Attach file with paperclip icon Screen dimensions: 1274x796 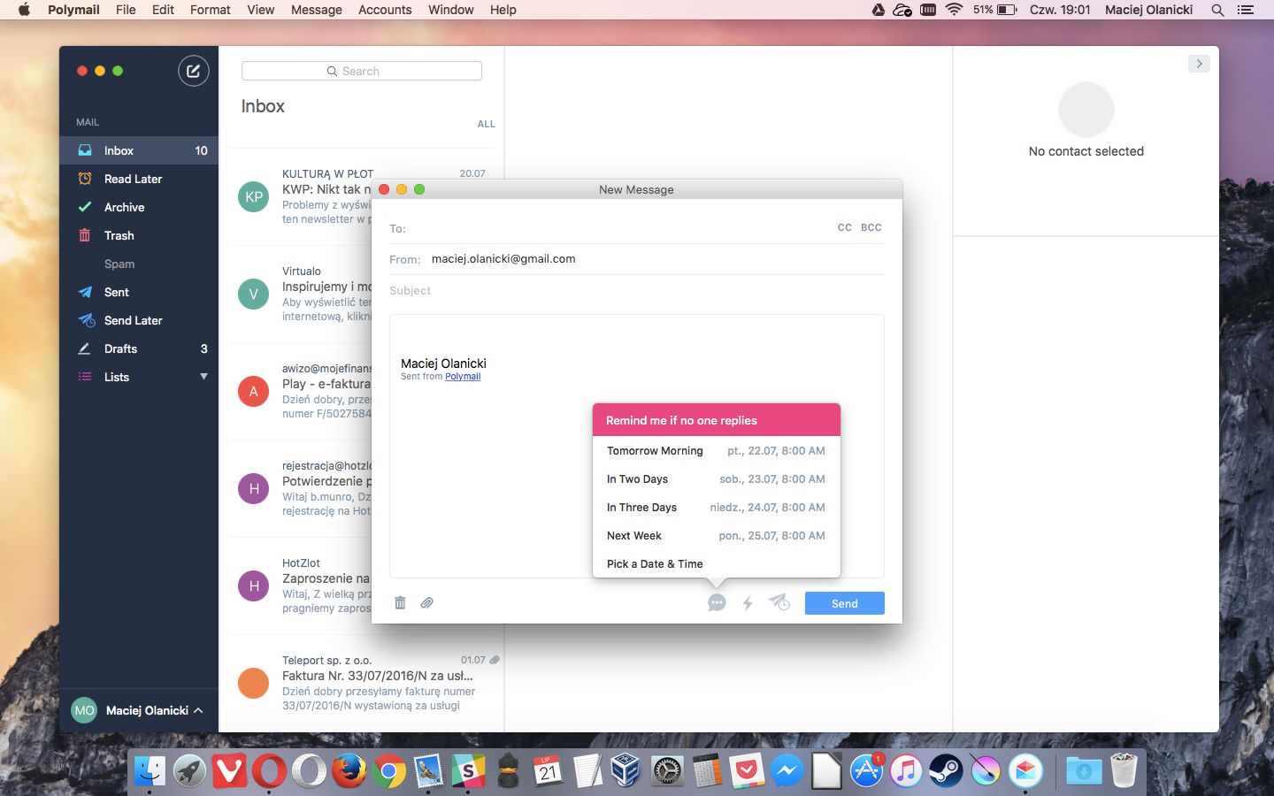[426, 602]
